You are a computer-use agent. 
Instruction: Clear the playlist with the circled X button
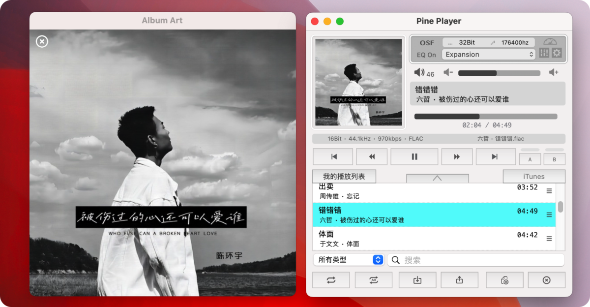(547, 280)
